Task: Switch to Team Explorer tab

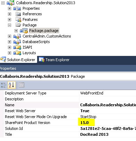Action: click(x=54, y=60)
